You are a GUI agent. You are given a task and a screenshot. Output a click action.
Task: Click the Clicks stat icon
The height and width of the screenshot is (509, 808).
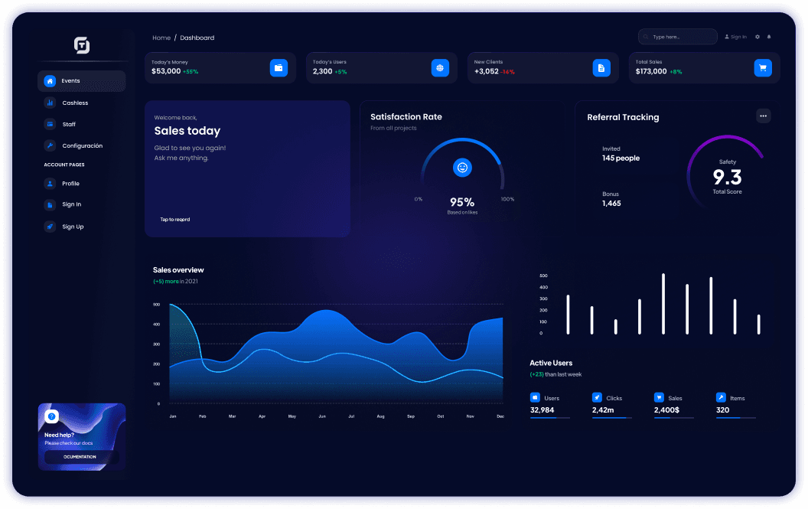pos(597,397)
